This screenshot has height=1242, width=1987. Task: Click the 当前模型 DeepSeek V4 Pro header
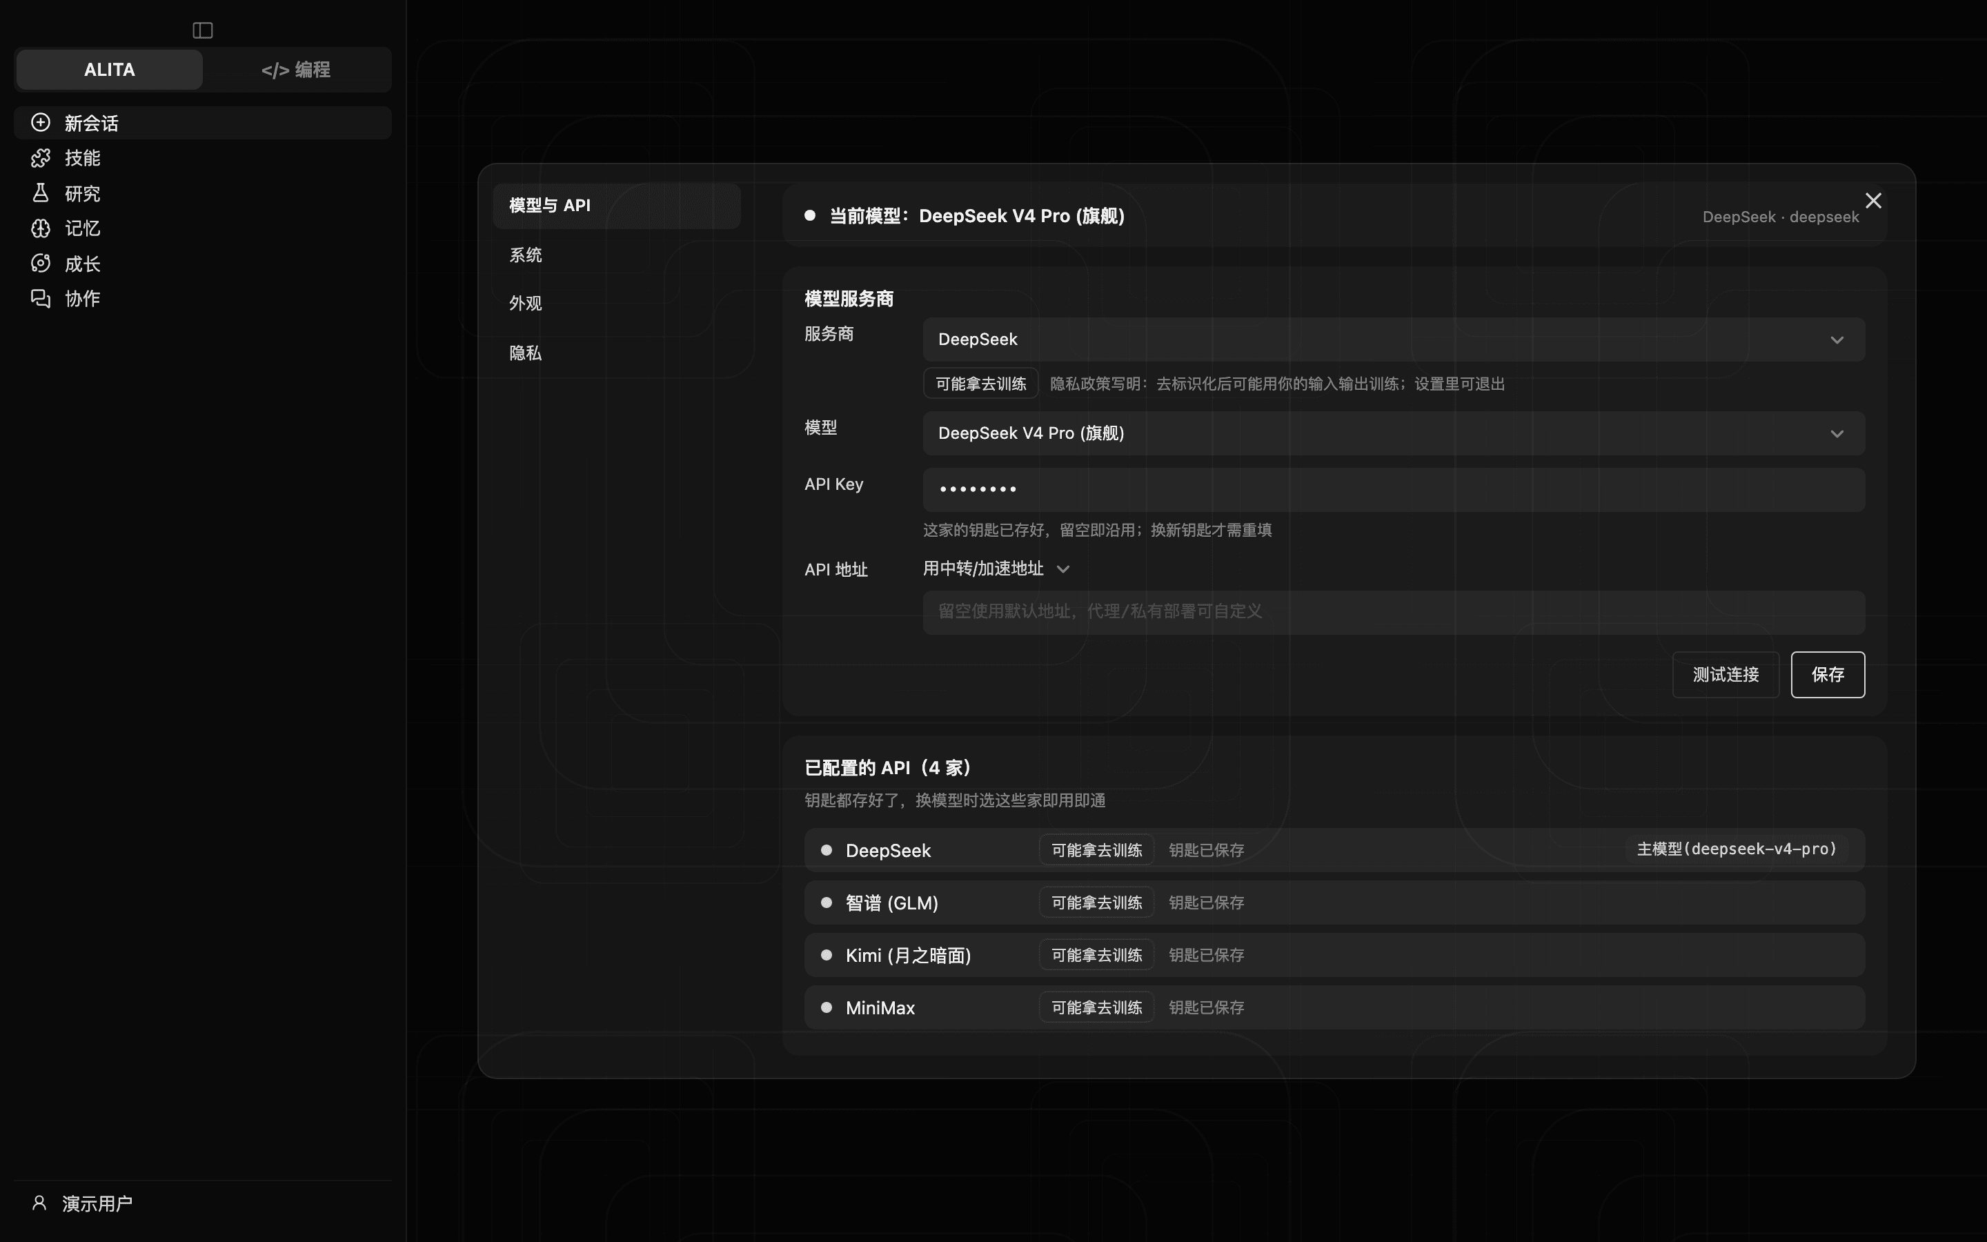pyautogui.click(x=976, y=216)
